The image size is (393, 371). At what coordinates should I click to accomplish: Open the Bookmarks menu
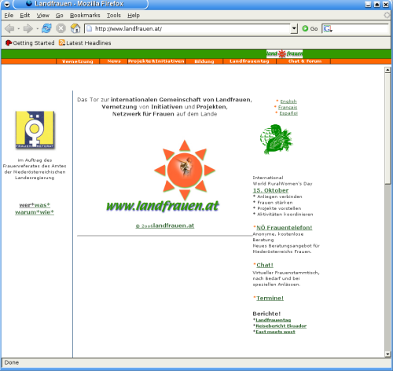(85, 16)
